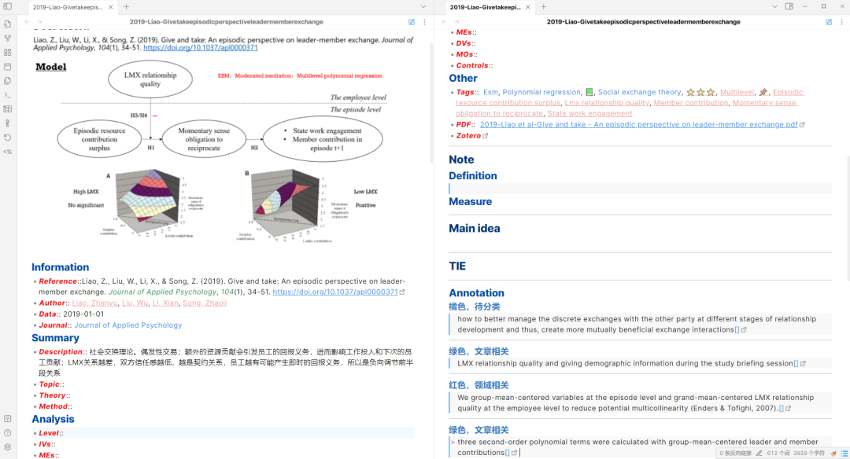Click the pushpin icon in Tags
The image size is (850, 459).
pyautogui.click(x=763, y=92)
